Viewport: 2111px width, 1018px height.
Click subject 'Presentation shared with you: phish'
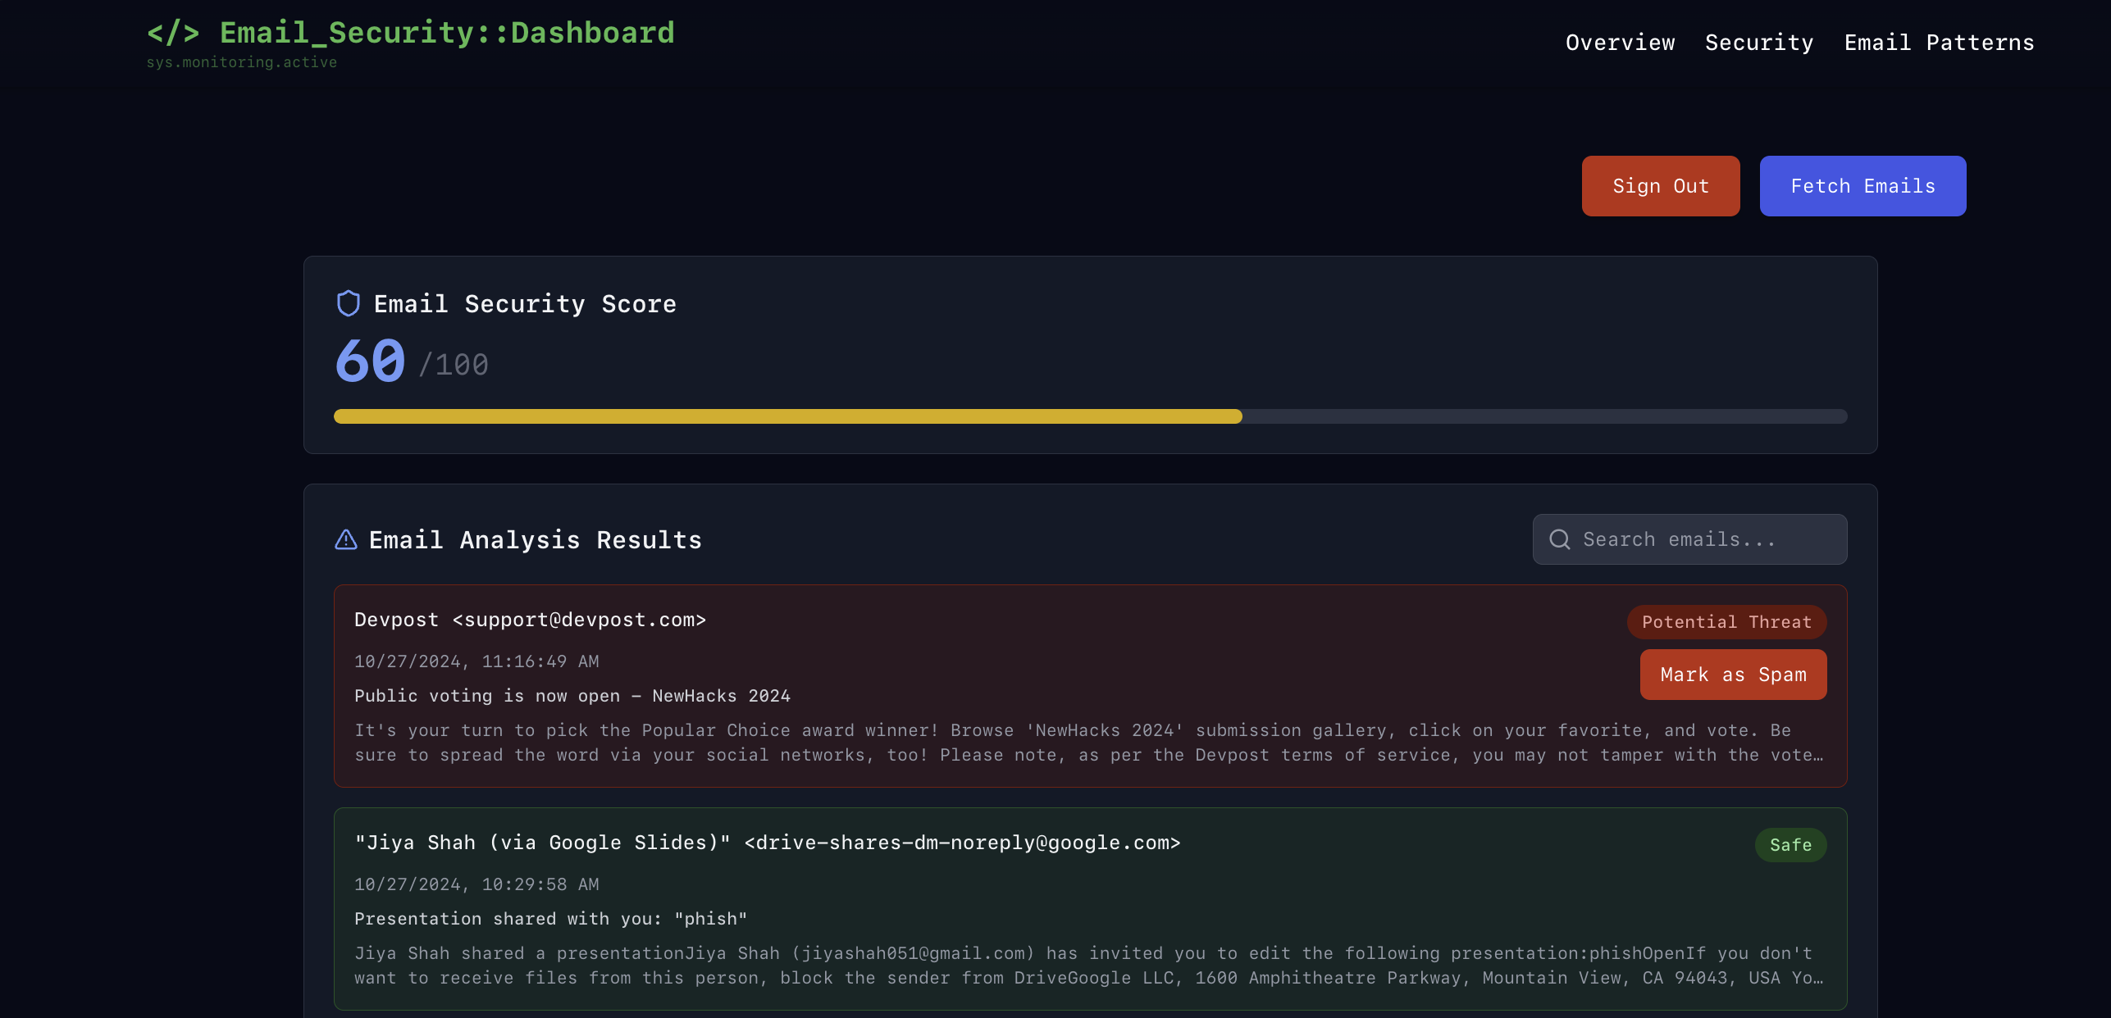coord(550,919)
